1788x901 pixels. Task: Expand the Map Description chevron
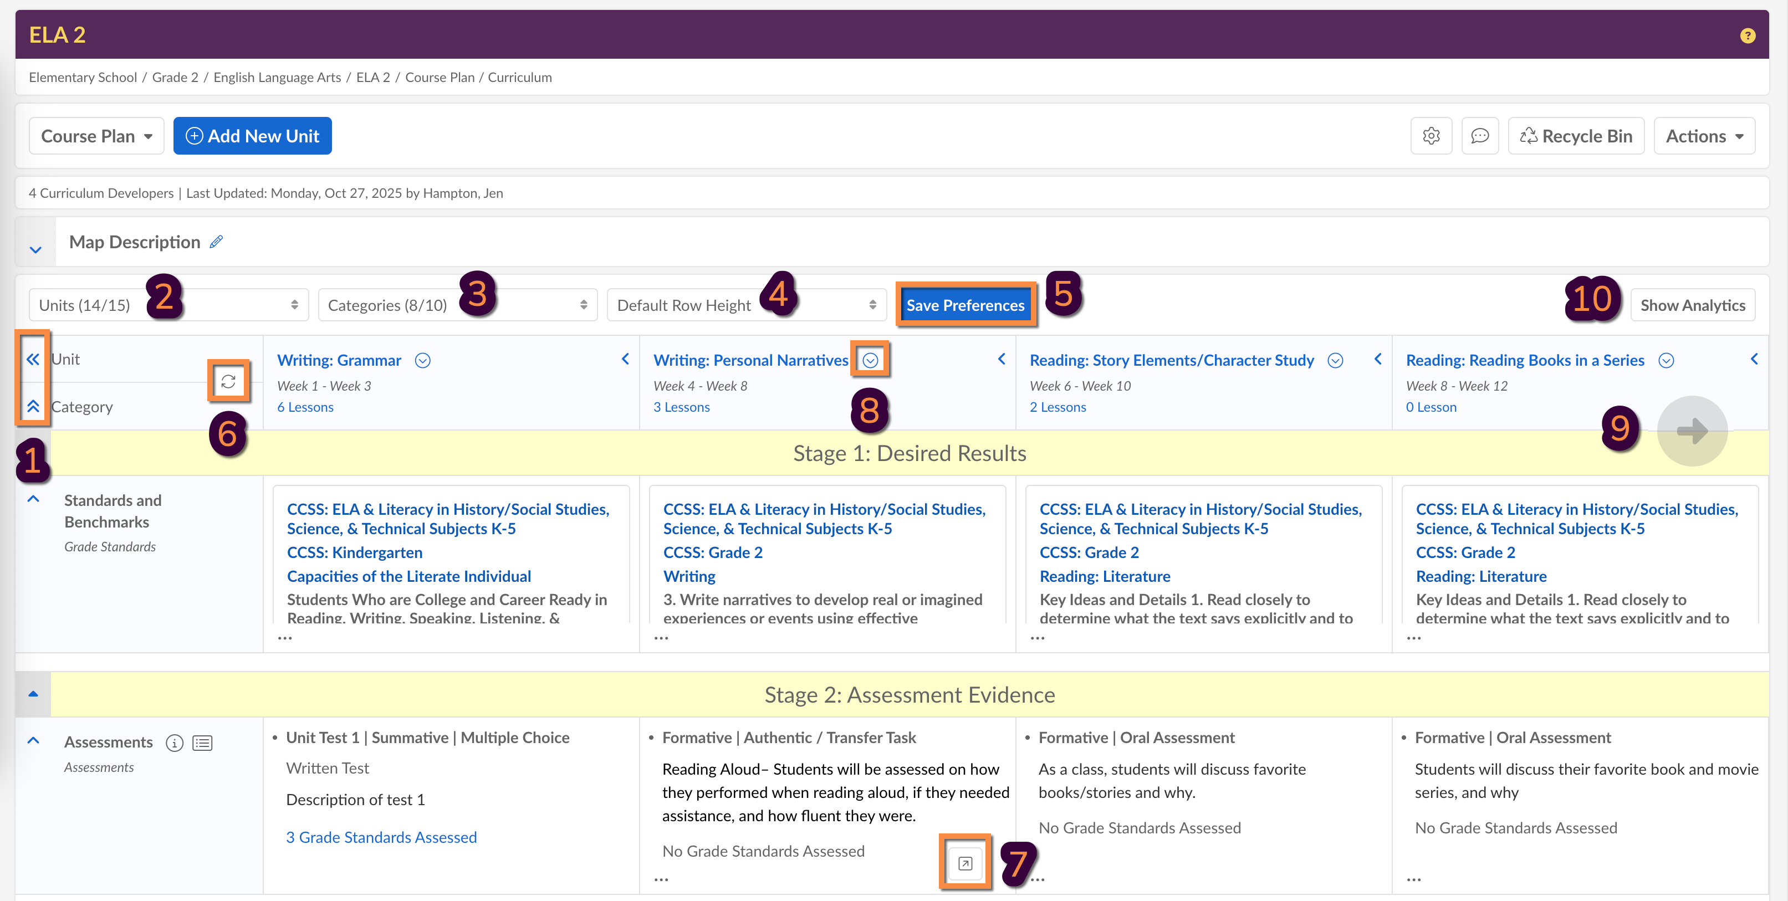[x=35, y=249]
